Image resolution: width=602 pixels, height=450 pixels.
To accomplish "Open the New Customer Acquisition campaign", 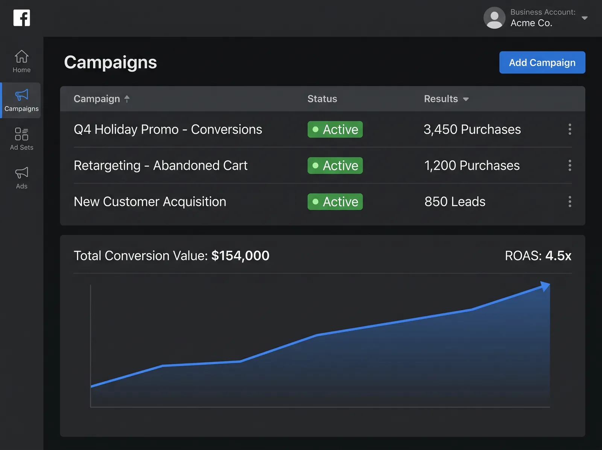I will [x=150, y=201].
